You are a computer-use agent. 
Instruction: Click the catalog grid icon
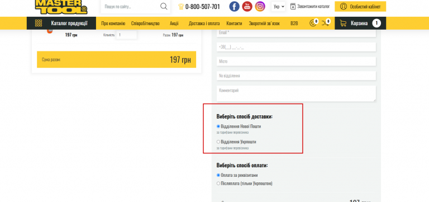39,24
